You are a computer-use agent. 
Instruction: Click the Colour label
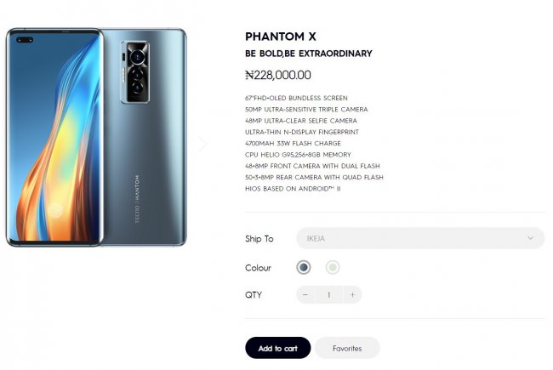pos(258,268)
